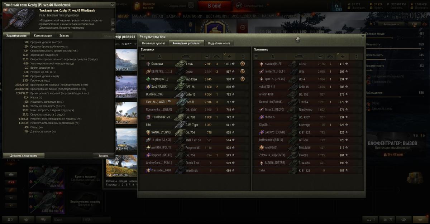The width and height of the screenshot is (430, 224).
Task: Sort enemies by medals column icon
Action: click(356, 57)
